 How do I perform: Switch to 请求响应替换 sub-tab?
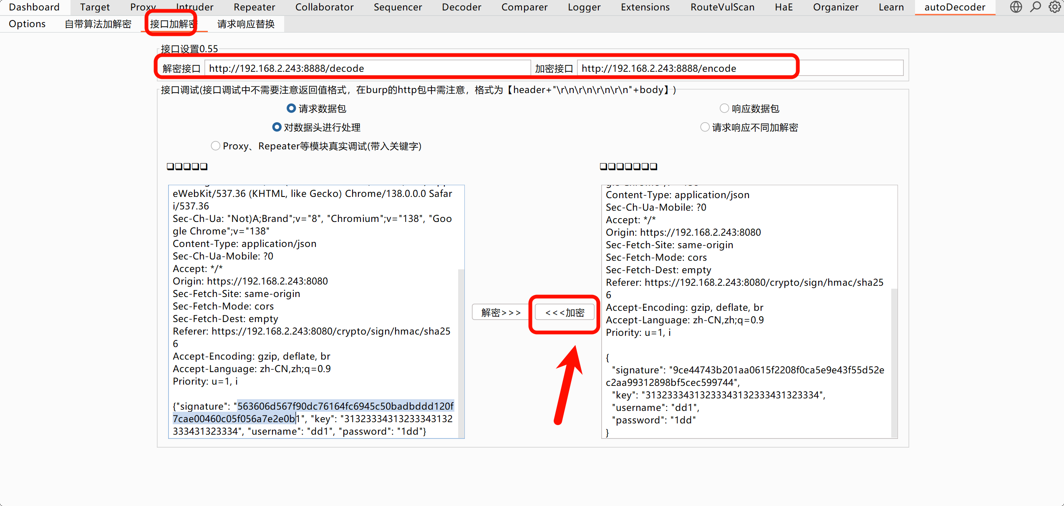[x=246, y=24]
